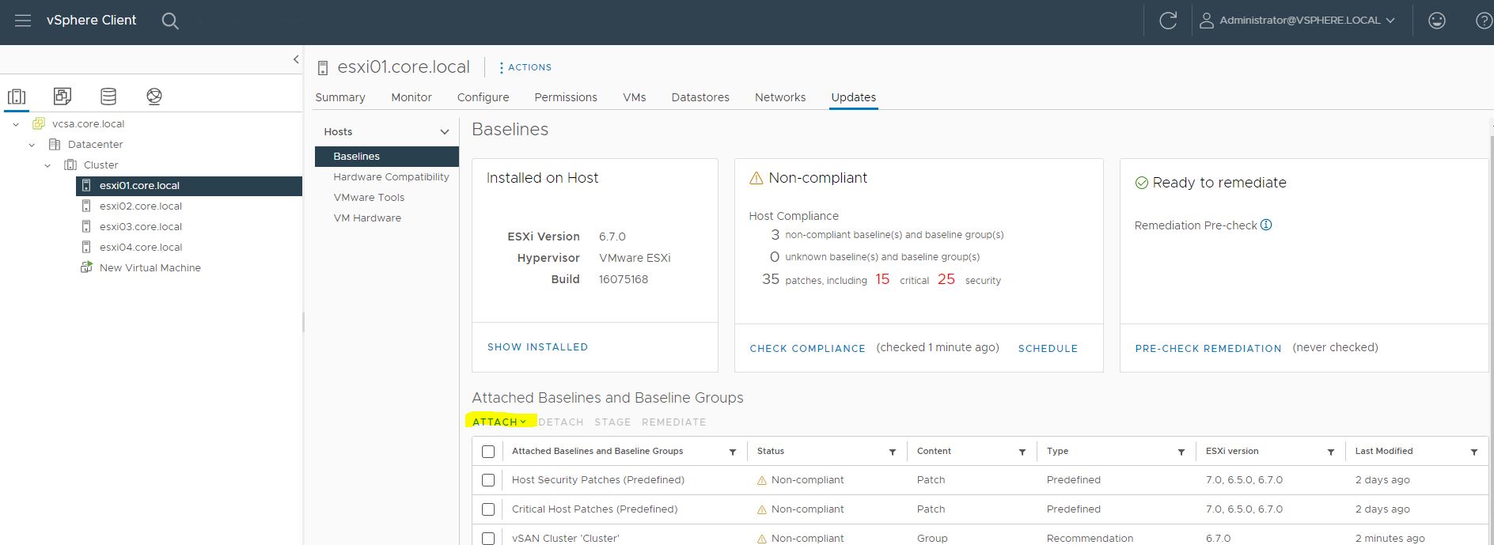Check the Critical Host Patches row checkbox

coord(488,509)
